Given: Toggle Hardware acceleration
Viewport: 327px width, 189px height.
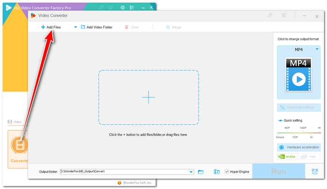Looking at the screenshot, I should [x=299, y=147].
